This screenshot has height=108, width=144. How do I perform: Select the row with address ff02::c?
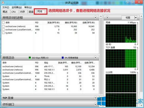point(49,80)
